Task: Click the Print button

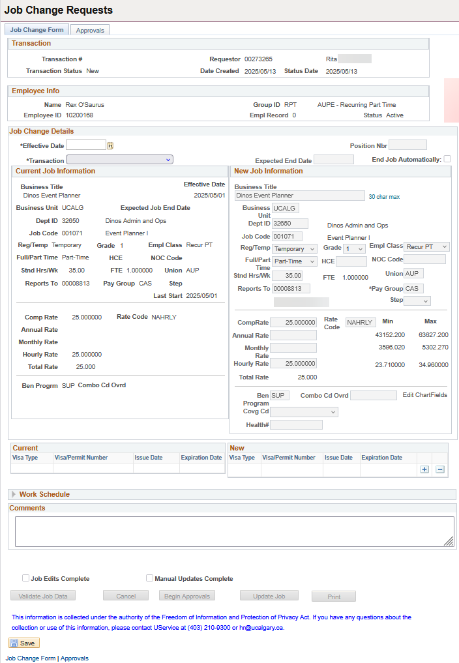Action: point(334,597)
